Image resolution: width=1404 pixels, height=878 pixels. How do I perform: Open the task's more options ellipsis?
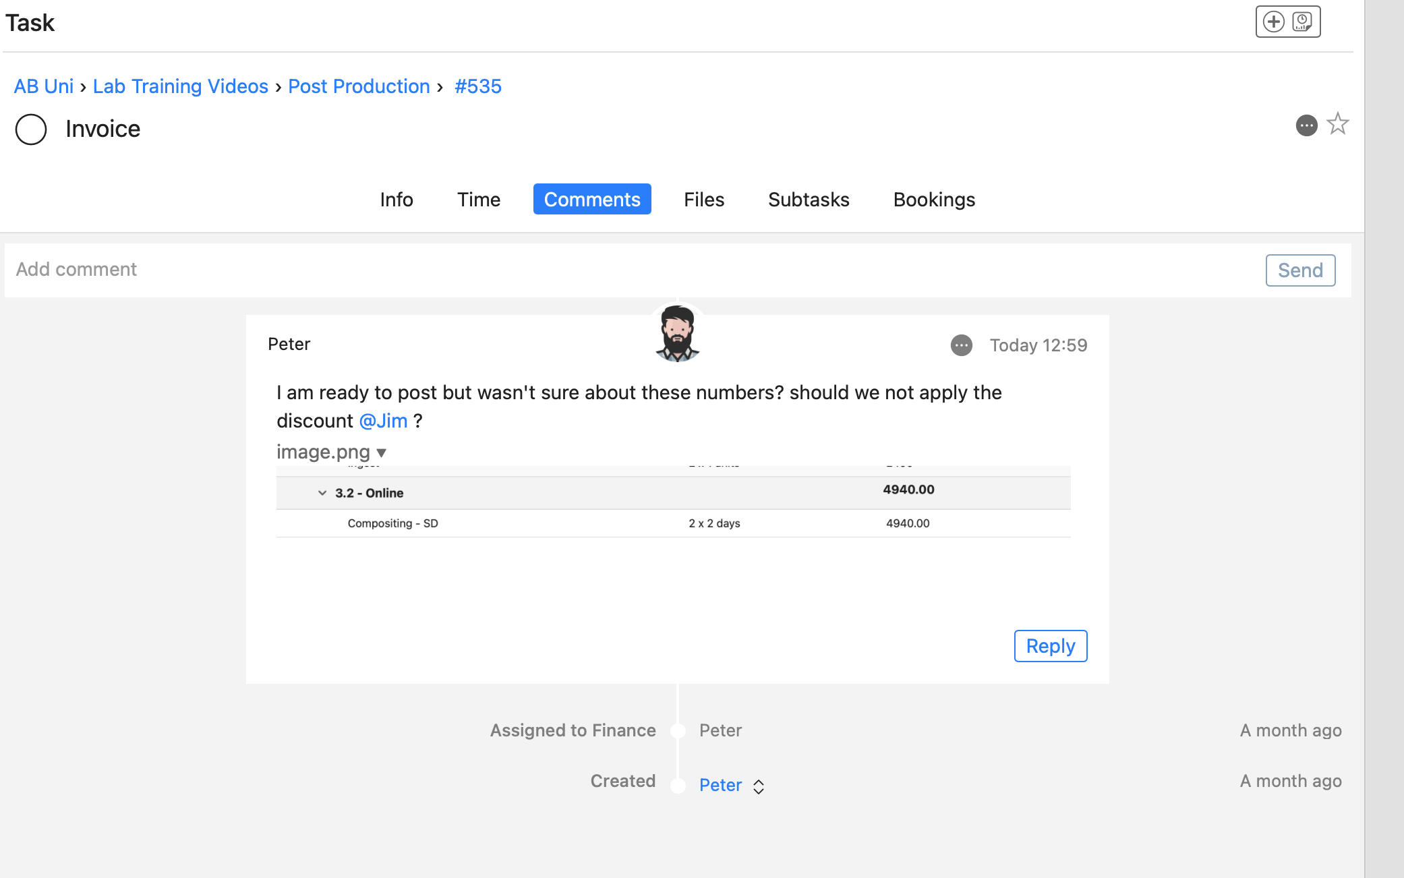(1306, 125)
